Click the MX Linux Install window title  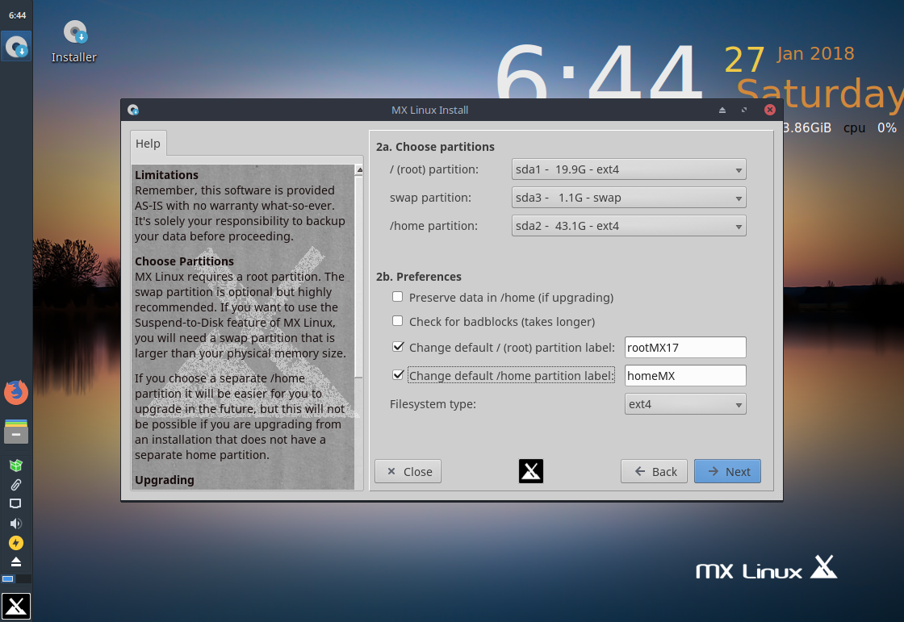(x=430, y=110)
